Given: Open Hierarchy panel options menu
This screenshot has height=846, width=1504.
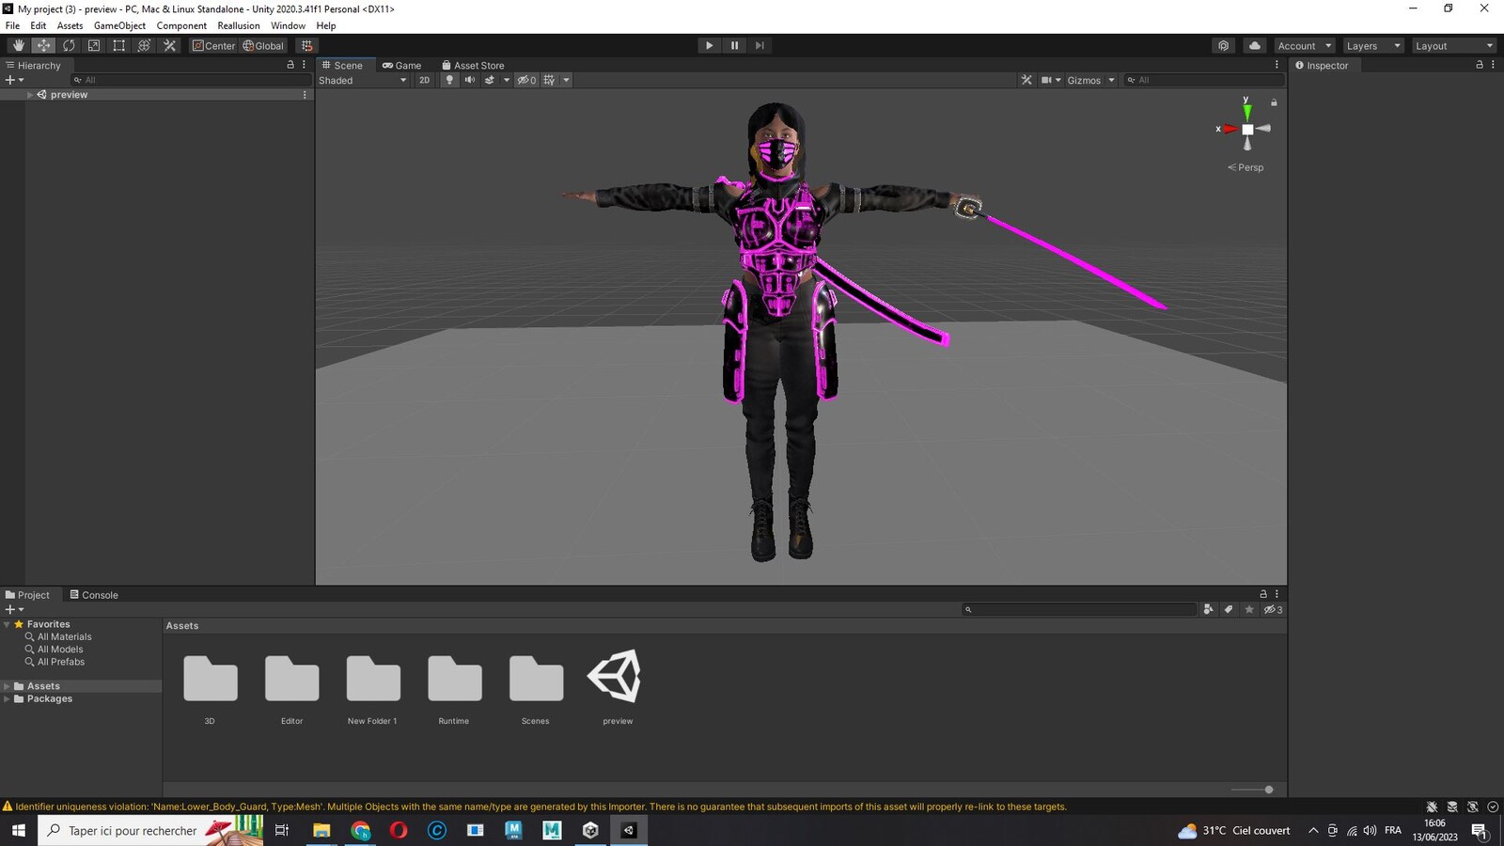Looking at the screenshot, I should pyautogui.click(x=304, y=65).
